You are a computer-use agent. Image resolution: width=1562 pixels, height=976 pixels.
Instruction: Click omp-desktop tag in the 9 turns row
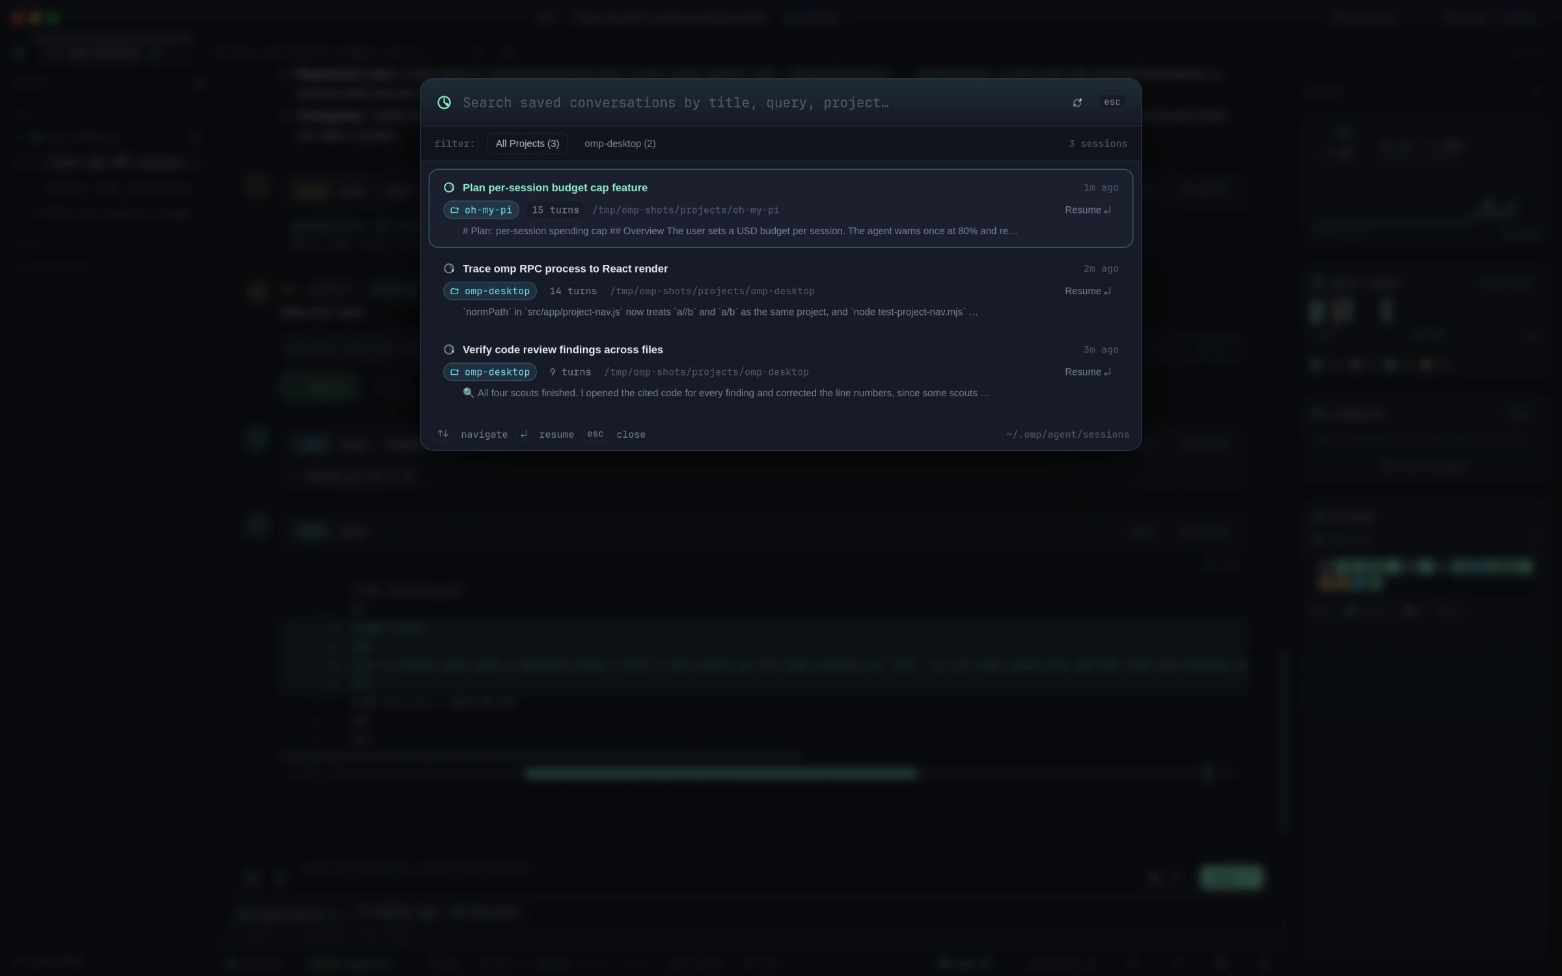(x=489, y=372)
